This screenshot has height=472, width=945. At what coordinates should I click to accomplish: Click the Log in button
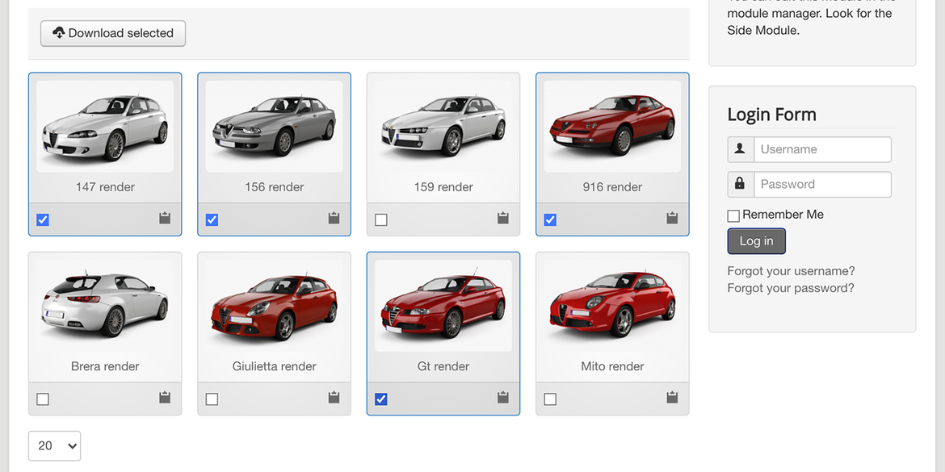pyautogui.click(x=756, y=240)
